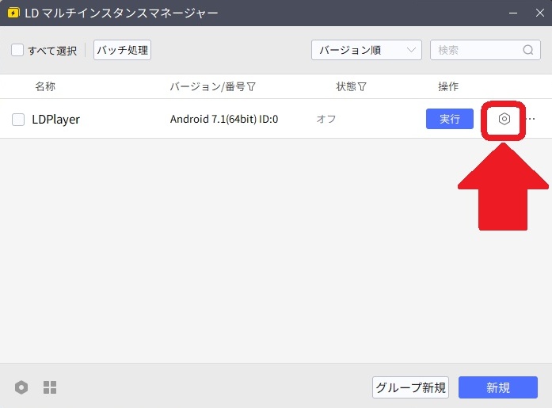This screenshot has height=408, width=552.
Task: Select the LDPlayer row checkbox
Action: coord(18,120)
